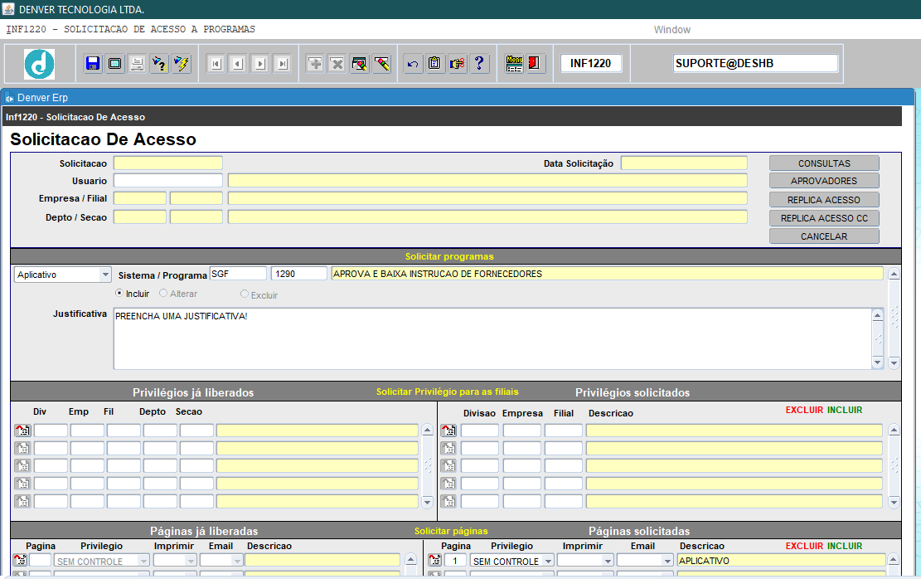This screenshot has width=921, height=579.
Task: Click the clear field eraser icon
Action: (x=382, y=64)
